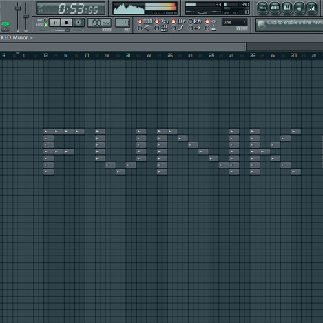Open the Piano Roll window button
The height and width of the screenshot is (323, 323).
287,8
